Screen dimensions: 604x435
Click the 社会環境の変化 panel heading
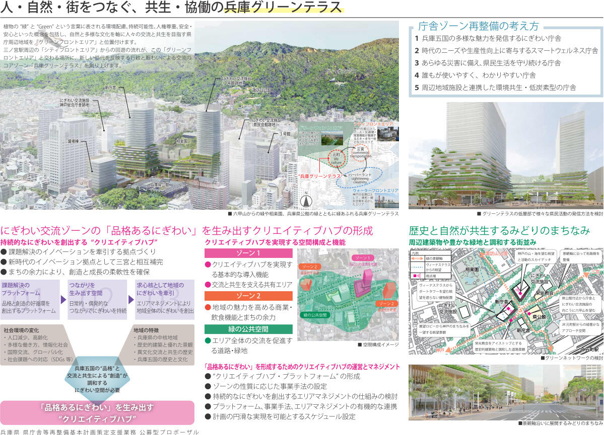click(x=21, y=330)
